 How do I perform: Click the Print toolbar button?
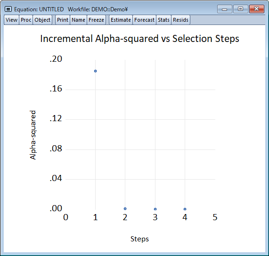[x=63, y=20]
